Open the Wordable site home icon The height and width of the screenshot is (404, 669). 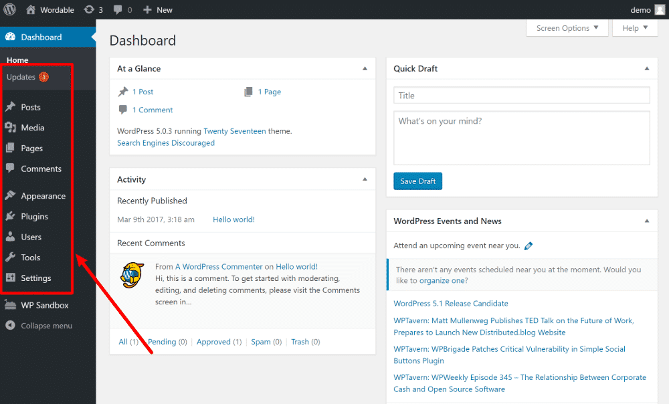[x=31, y=9]
